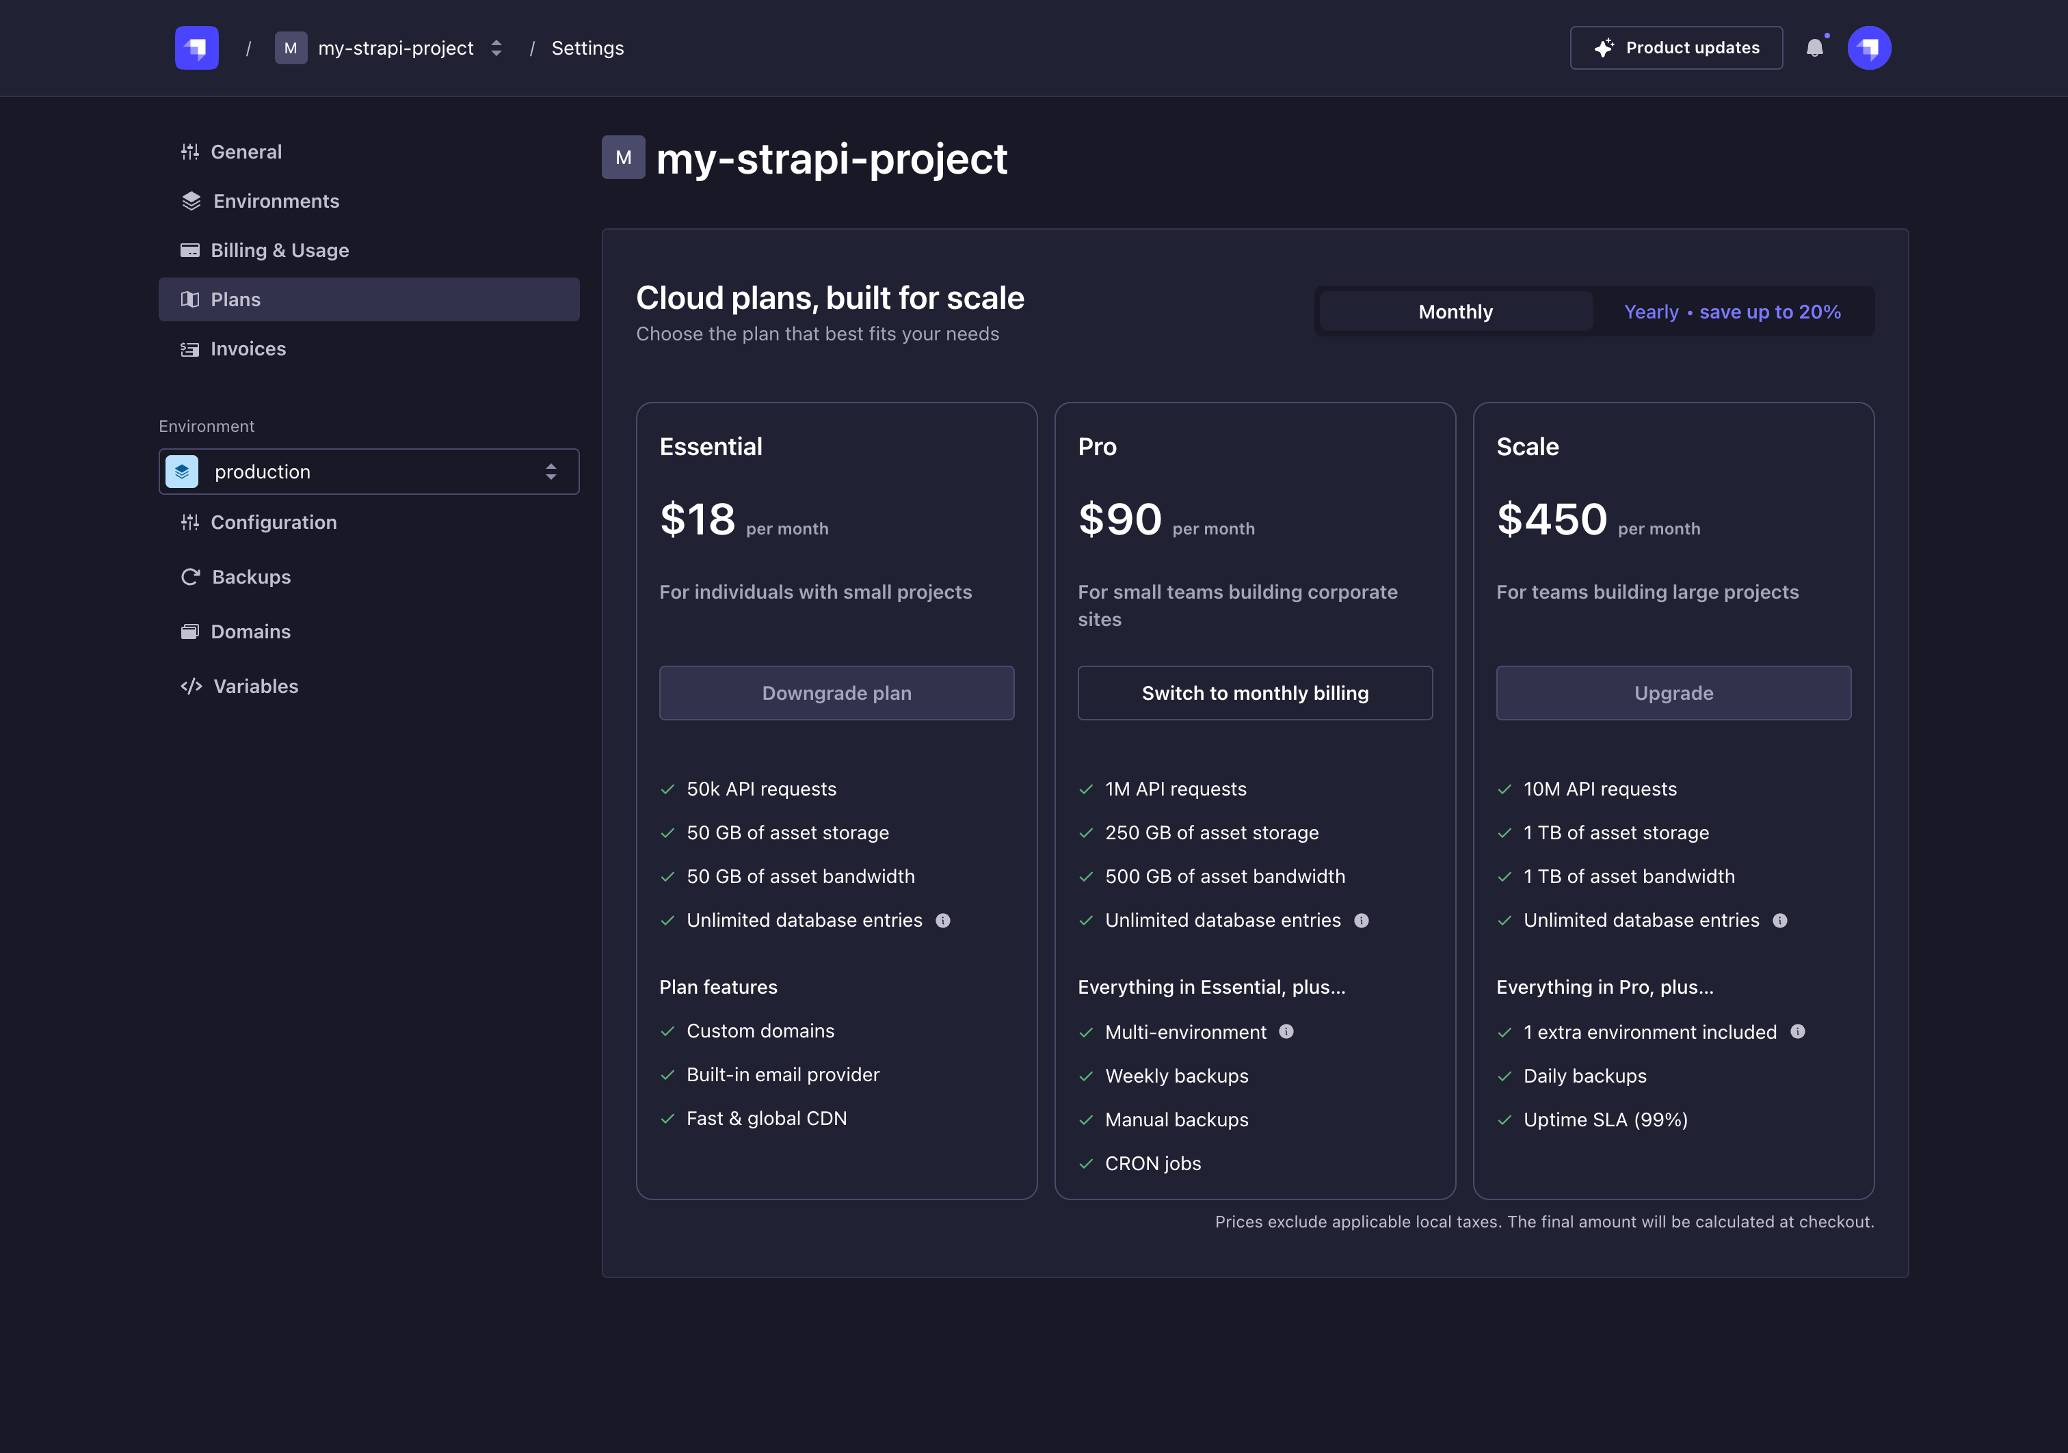Click the $90 Pro price
The width and height of the screenshot is (2068, 1453).
tap(1119, 519)
